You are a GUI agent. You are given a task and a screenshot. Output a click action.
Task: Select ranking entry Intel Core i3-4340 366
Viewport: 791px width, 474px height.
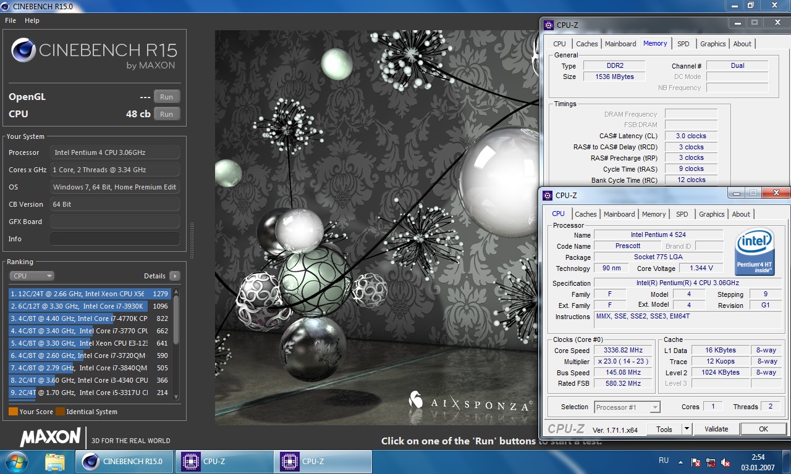(90, 380)
